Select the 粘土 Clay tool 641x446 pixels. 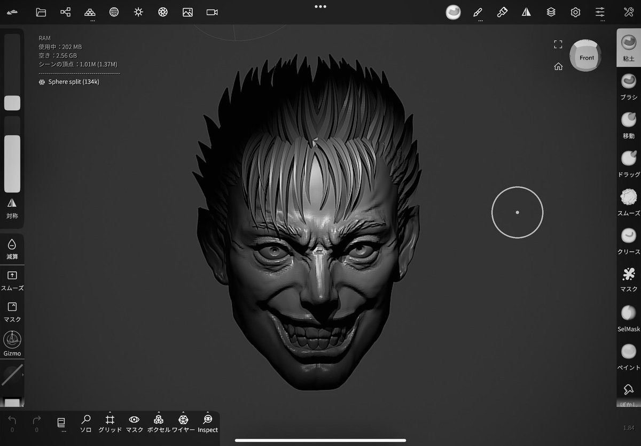(629, 47)
